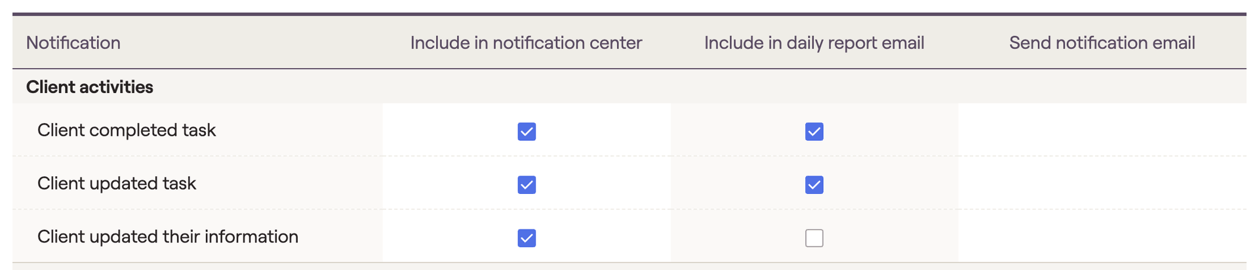1259x270 pixels.
Task: Click the Send notification email column header
Action: (x=1102, y=43)
